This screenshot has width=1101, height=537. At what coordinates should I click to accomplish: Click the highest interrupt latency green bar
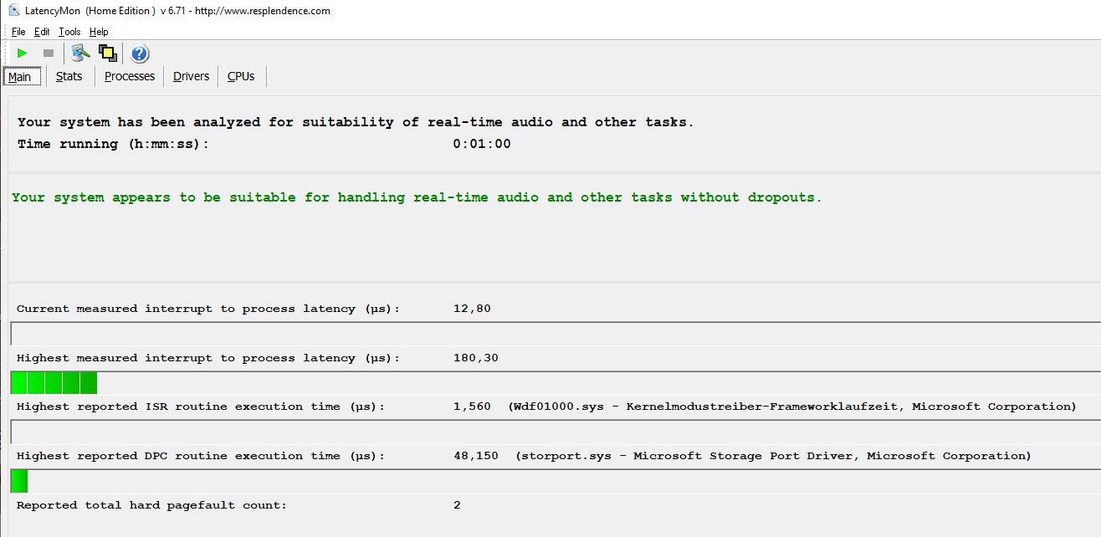coord(54,383)
